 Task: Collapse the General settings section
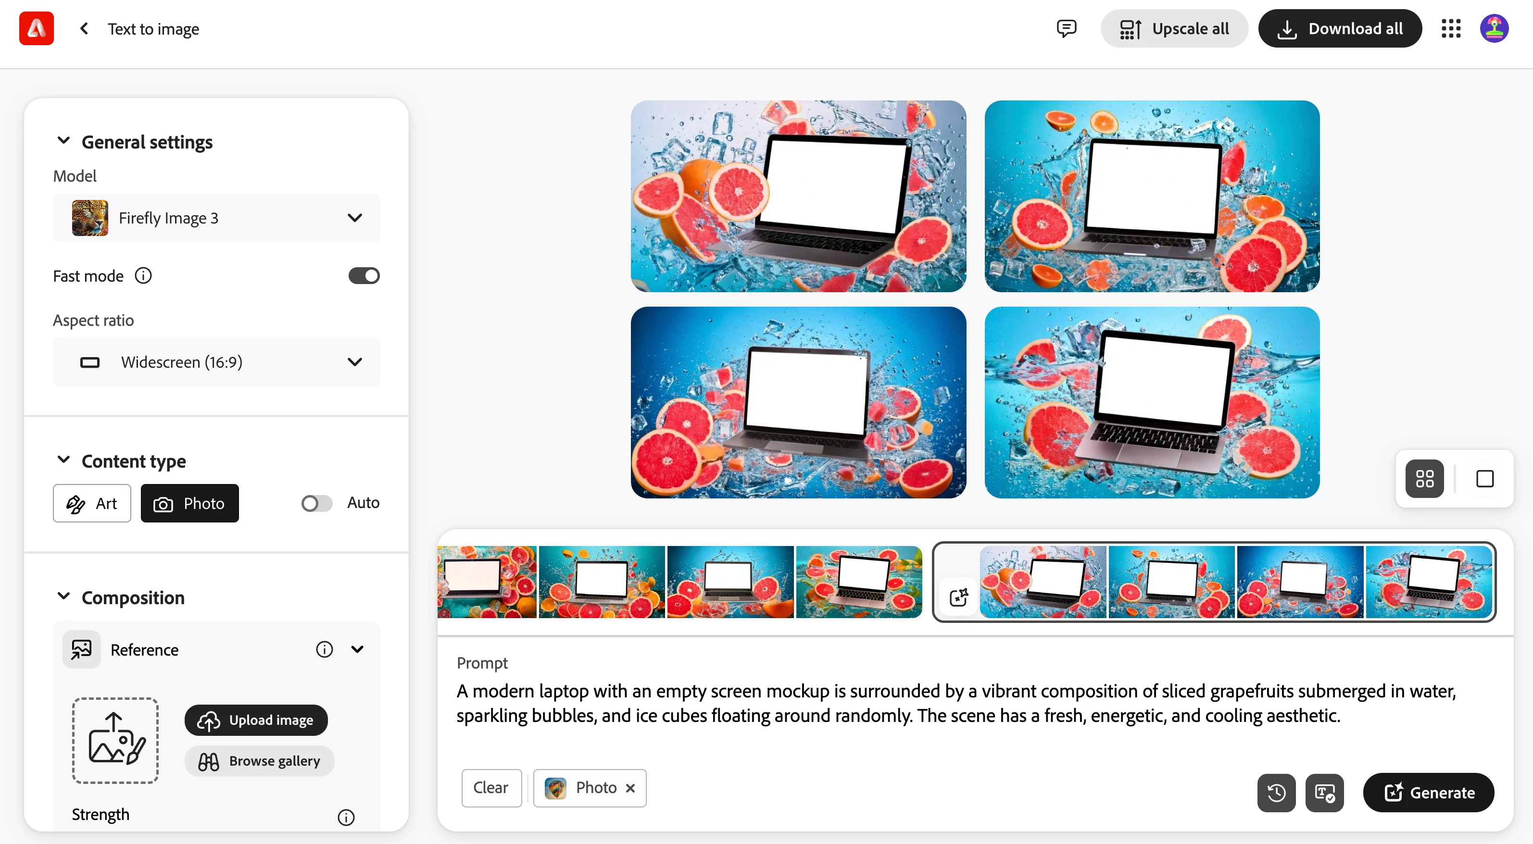click(x=63, y=142)
